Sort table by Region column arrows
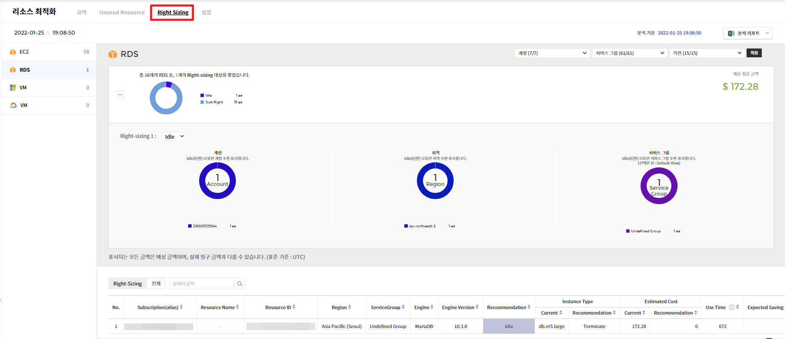The image size is (785, 339). pyautogui.click(x=349, y=307)
